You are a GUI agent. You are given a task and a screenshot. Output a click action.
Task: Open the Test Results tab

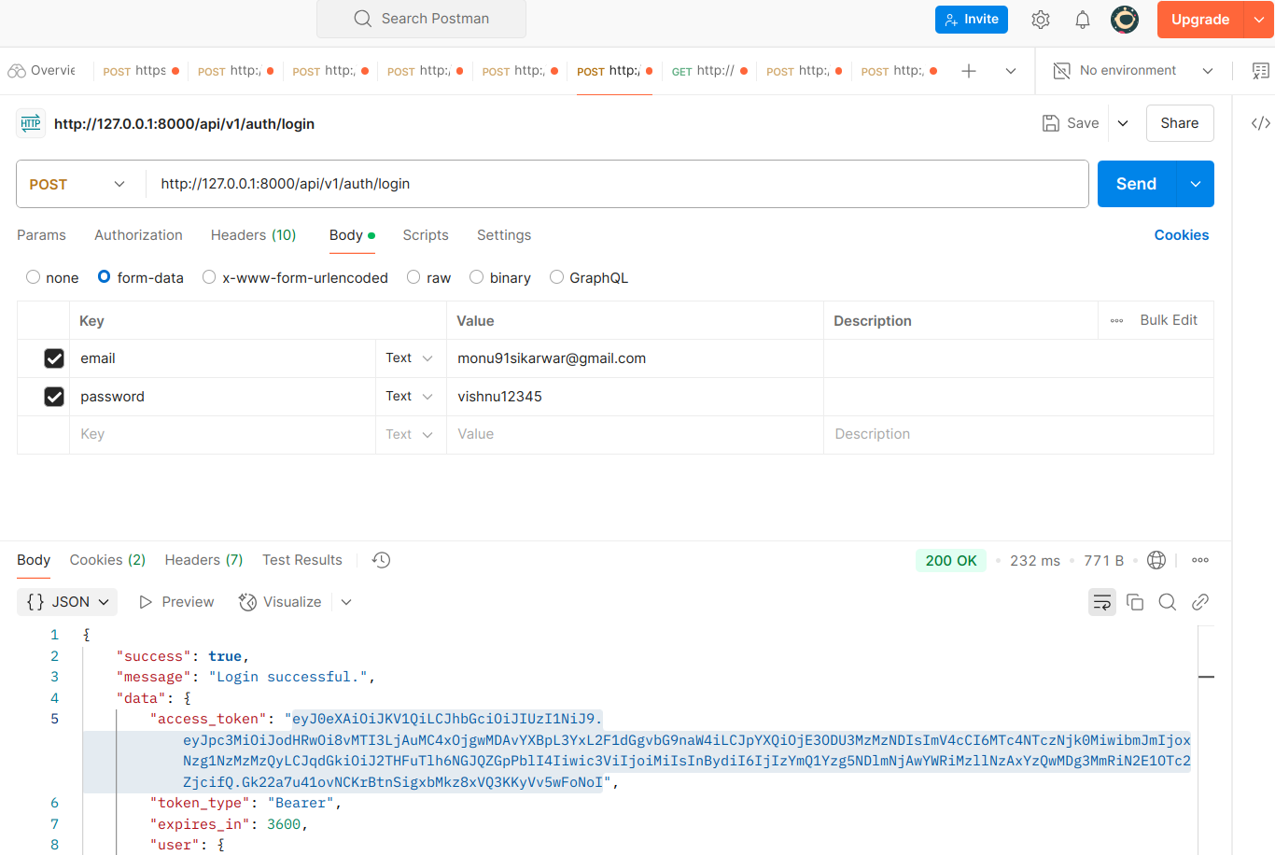tap(302, 560)
